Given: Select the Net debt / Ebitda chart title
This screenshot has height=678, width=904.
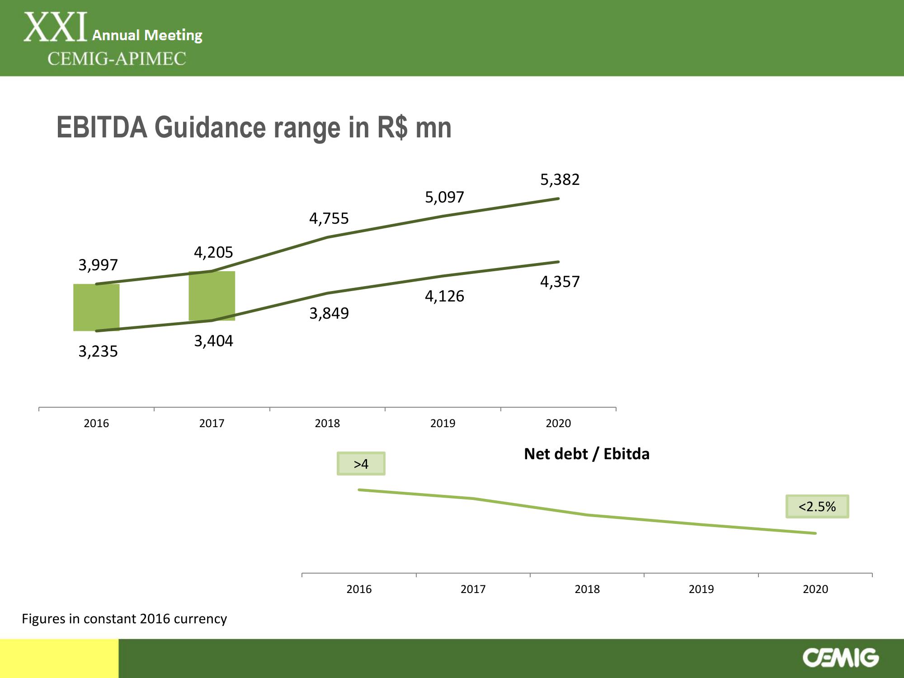Looking at the screenshot, I should click(587, 454).
